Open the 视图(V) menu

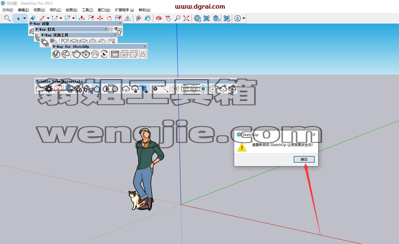pyautogui.click(x=39, y=10)
